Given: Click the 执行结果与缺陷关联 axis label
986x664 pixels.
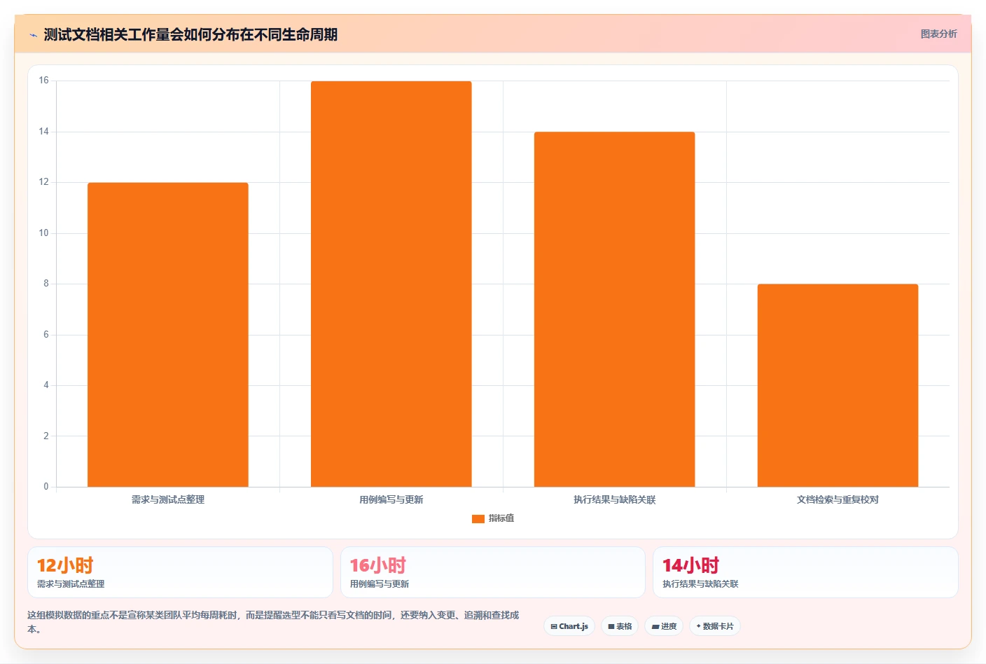Looking at the screenshot, I should tap(615, 499).
